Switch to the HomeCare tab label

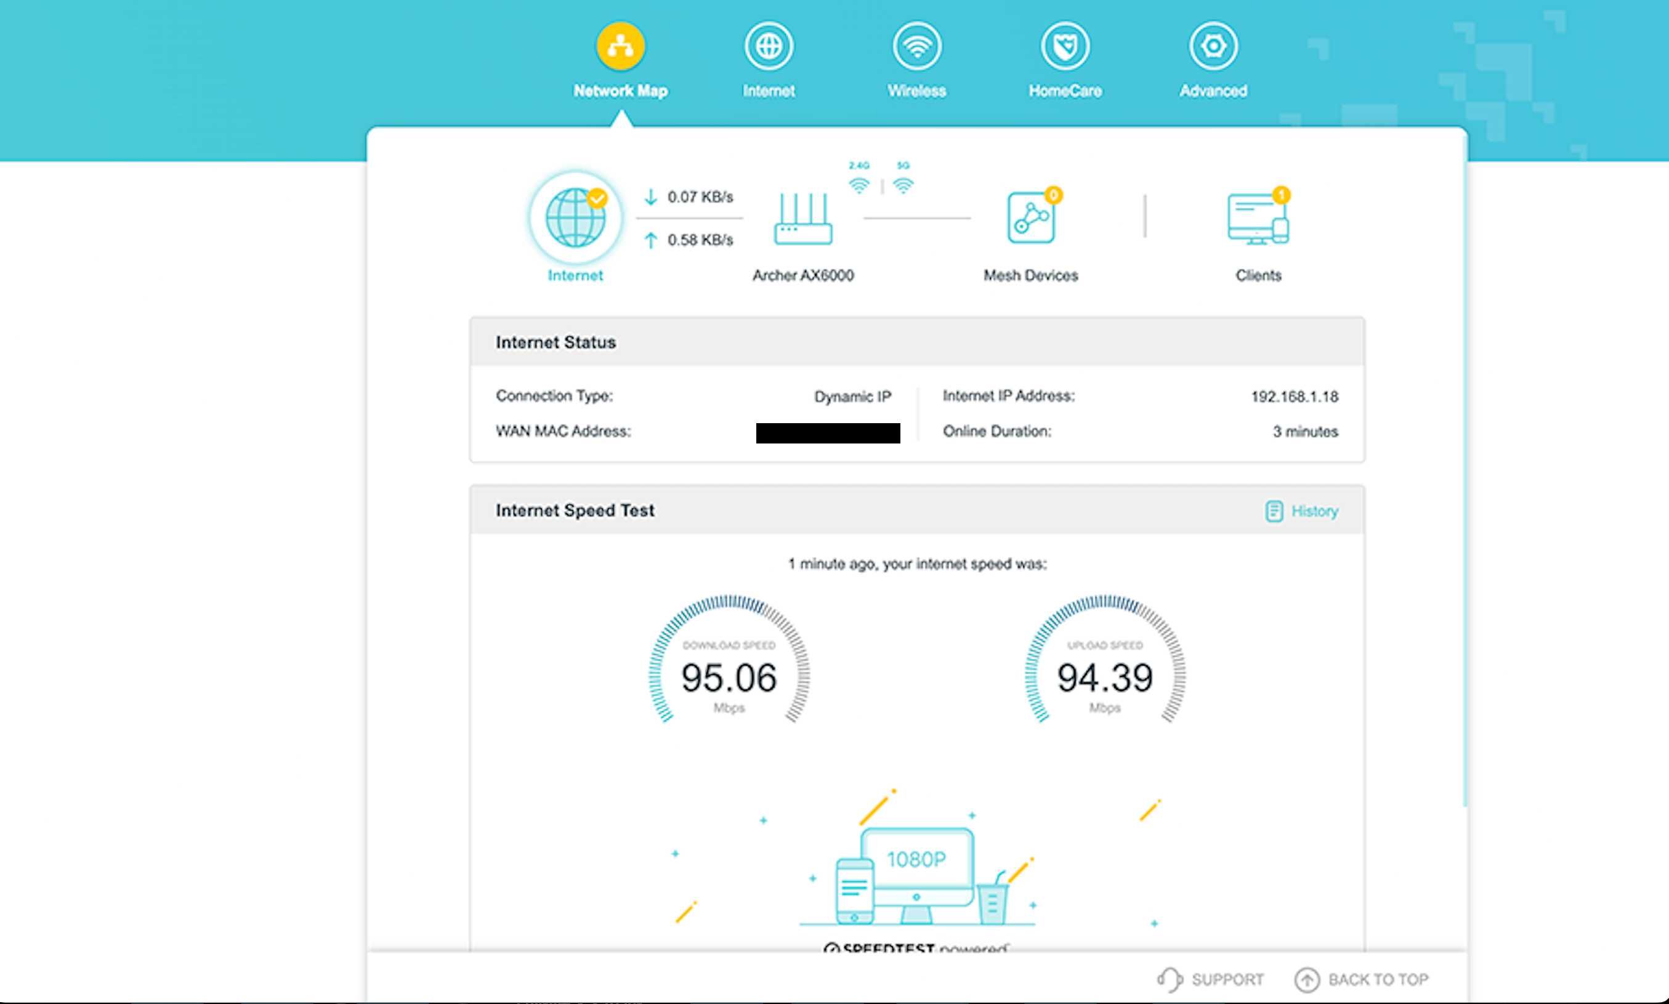(x=1065, y=91)
